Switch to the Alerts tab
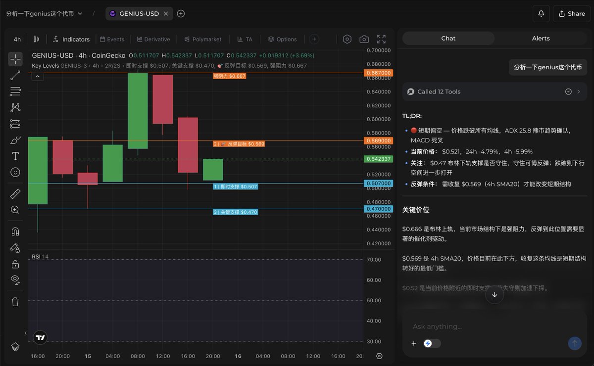Viewport: 594px width, 366px height. tap(541, 38)
